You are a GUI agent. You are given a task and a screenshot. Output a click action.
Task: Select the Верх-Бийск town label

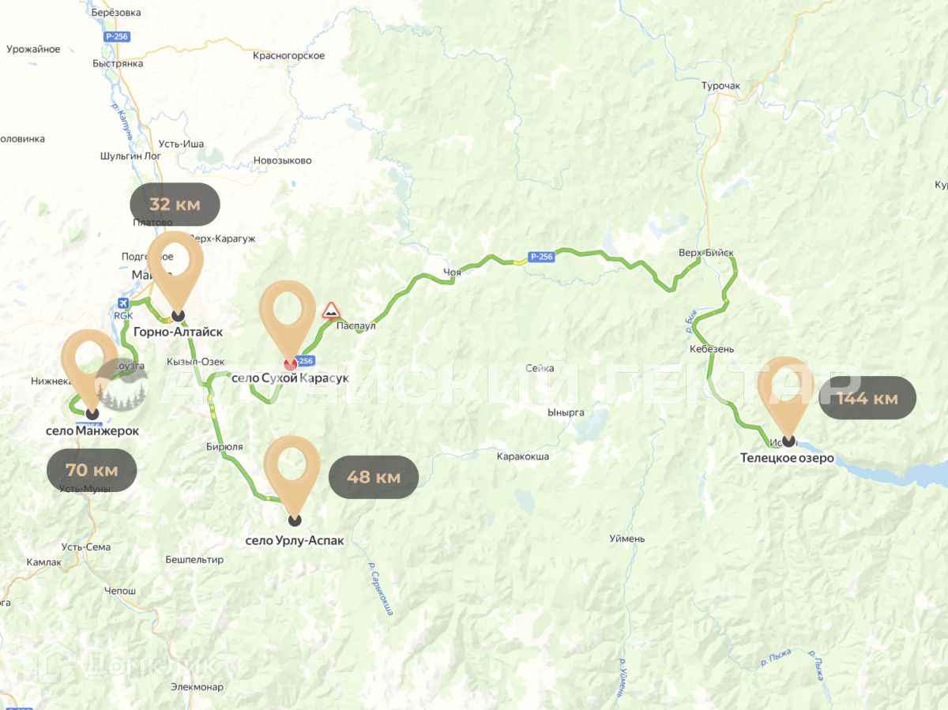click(706, 254)
